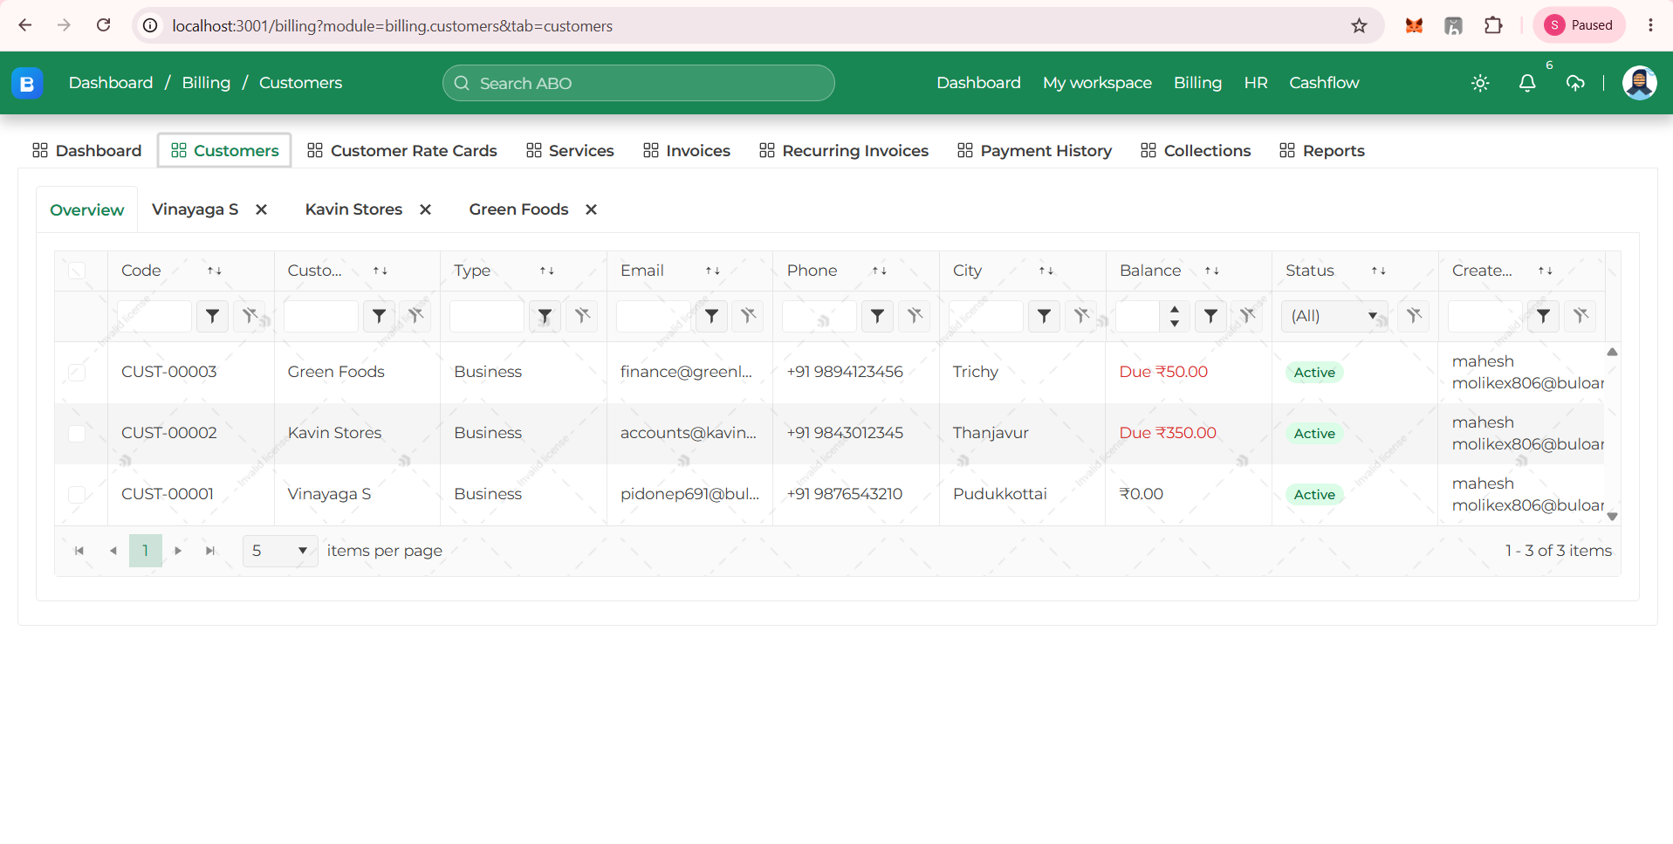Click the Paused Chrome profile chip
1673x844 pixels.
pos(1579,25)
